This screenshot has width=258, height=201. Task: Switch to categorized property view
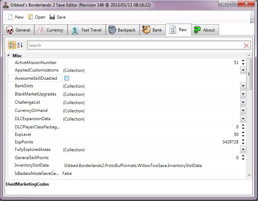pyautogui.click(x=12, y=45)
